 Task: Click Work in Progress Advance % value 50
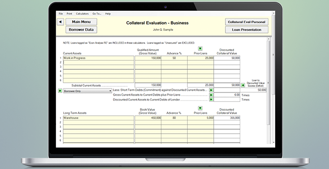pyautogui.click(x=174, y=58)
